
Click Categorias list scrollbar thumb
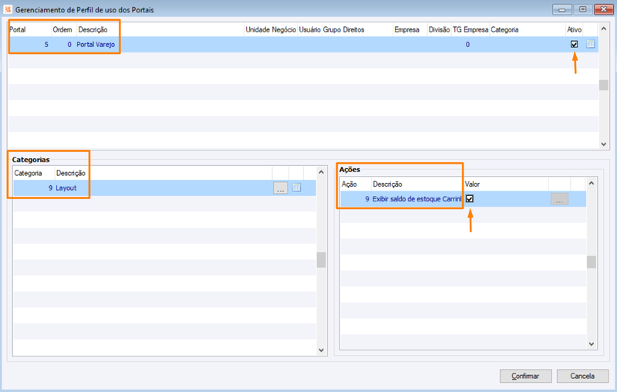click(321, 260)
